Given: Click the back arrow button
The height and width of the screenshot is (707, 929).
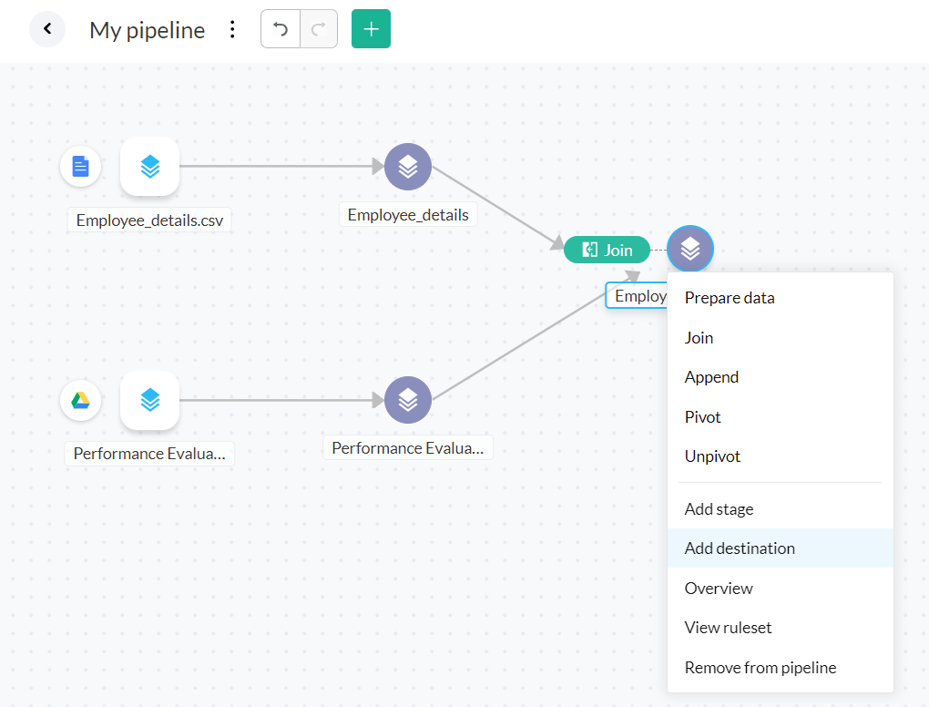Looking at the screenshot, I should 47,29.
